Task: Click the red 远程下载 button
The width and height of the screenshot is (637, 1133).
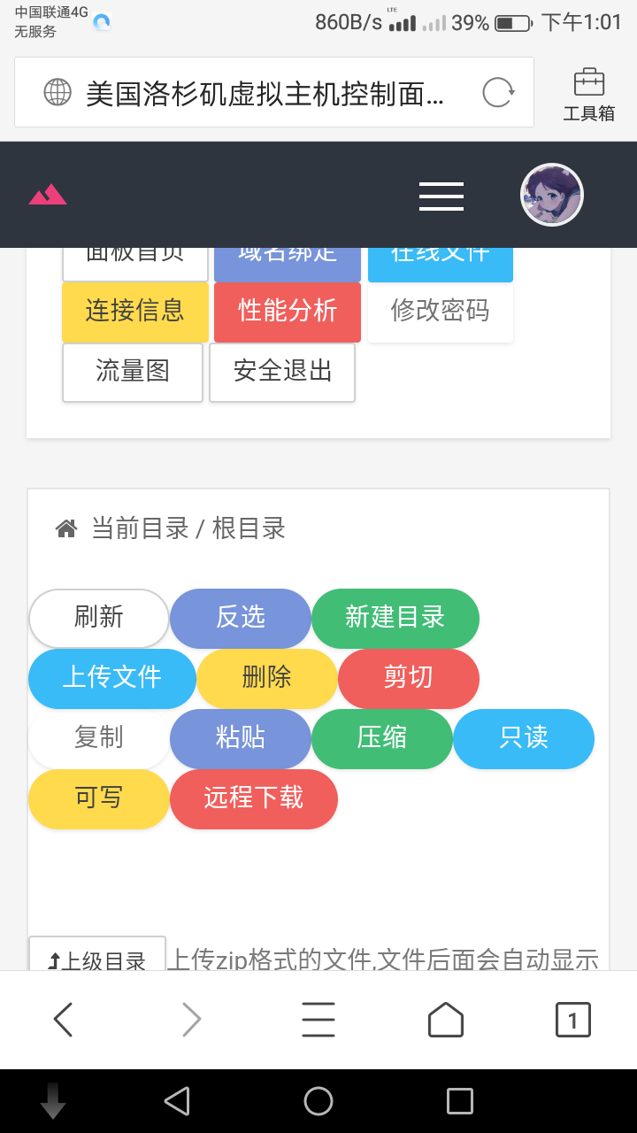Action: (x=254, y=798)
